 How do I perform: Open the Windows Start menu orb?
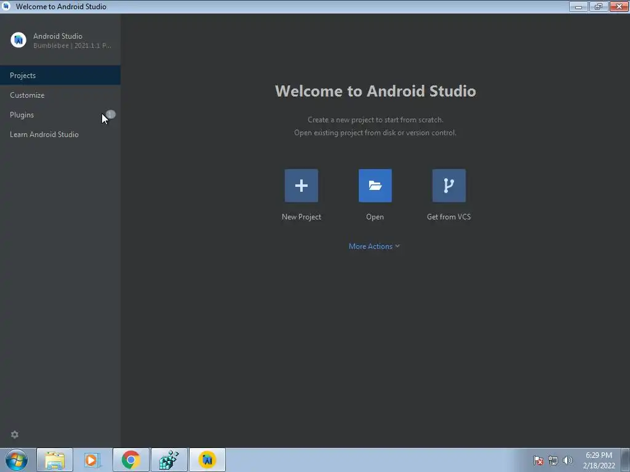click(x=17, y=460)
